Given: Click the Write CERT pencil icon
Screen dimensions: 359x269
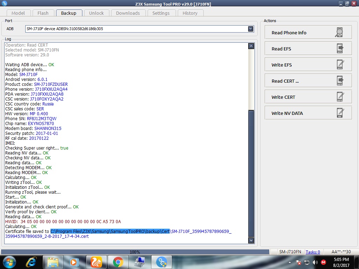Looking at the screenshot, I should click(340, 97).
